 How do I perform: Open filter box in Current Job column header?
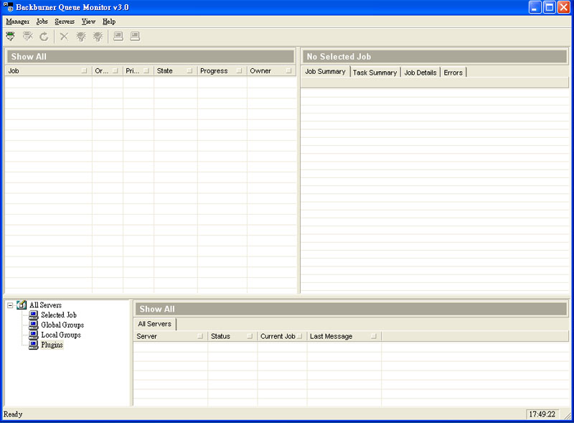[x=300, y=336]
